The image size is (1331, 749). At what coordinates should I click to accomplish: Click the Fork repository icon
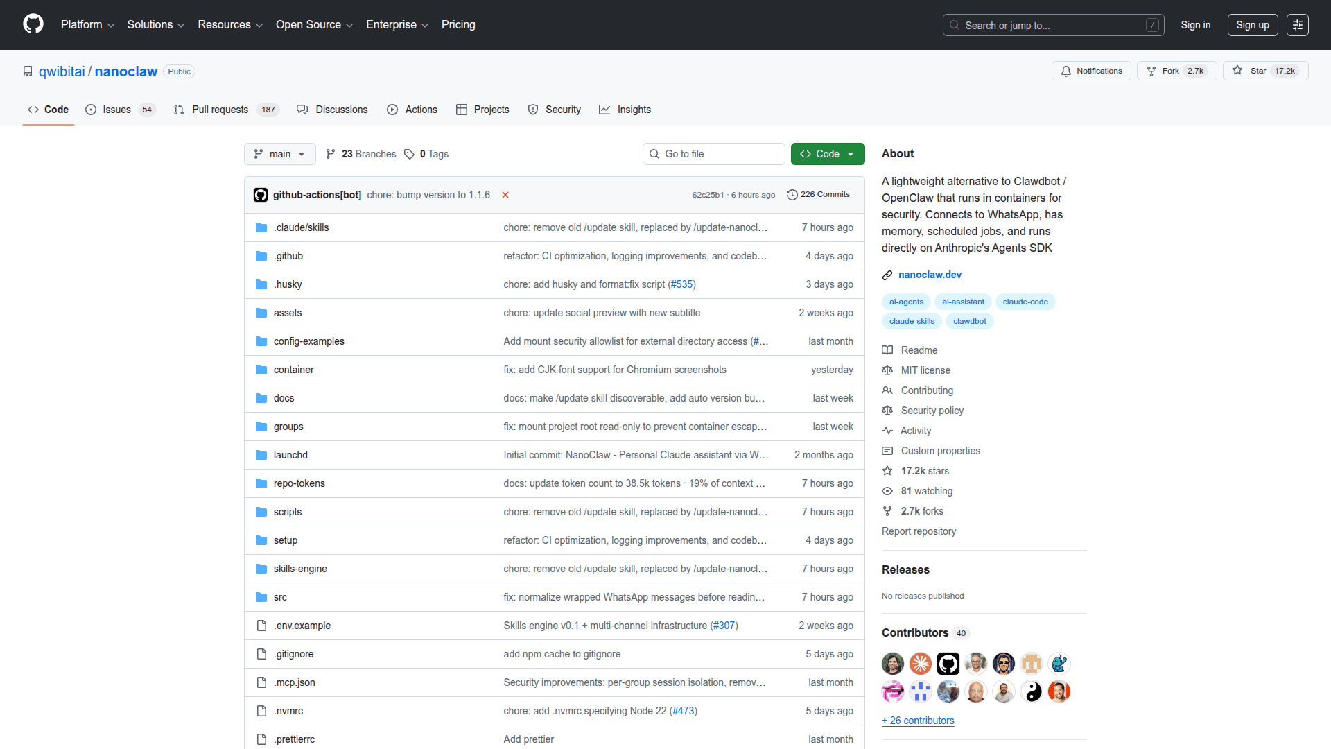1151,71
